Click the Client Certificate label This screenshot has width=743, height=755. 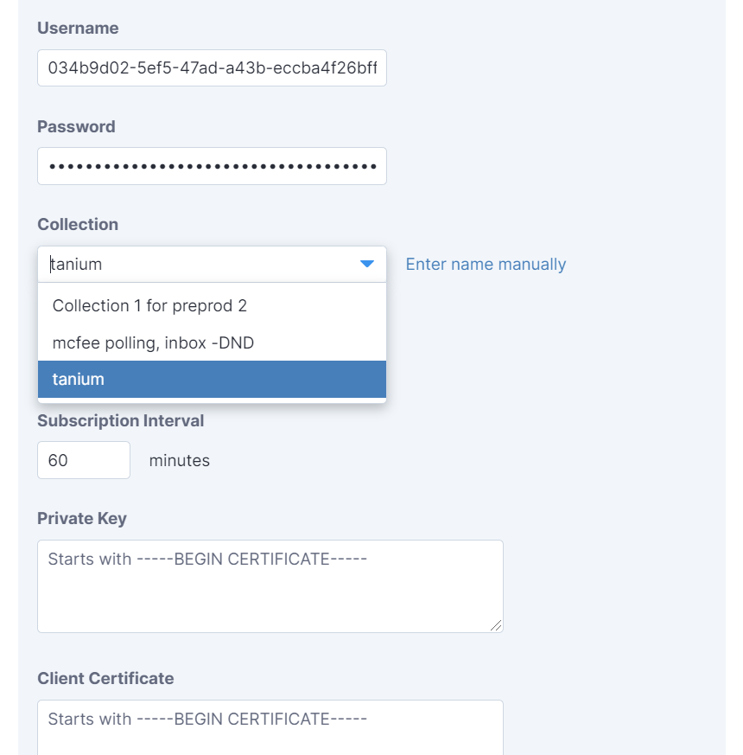105,678
